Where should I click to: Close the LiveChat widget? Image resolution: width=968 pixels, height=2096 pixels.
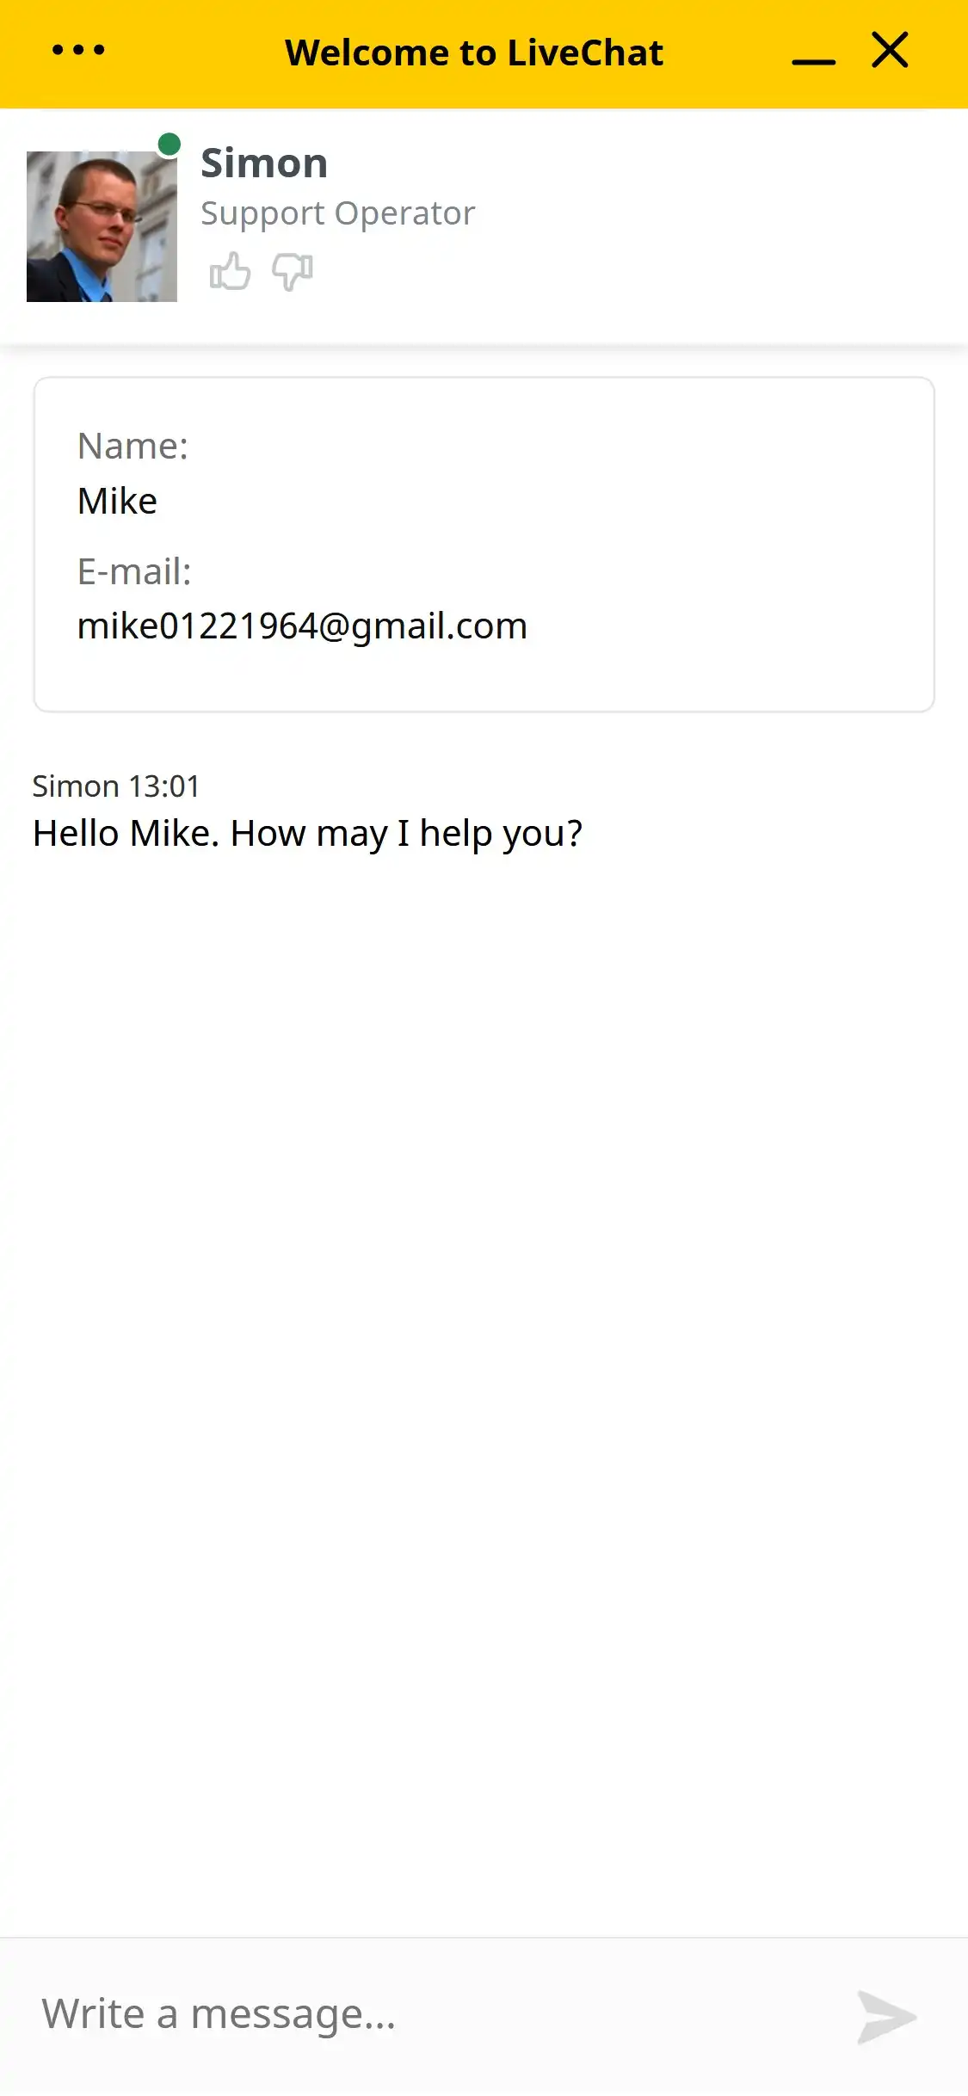tap(890, 51)
